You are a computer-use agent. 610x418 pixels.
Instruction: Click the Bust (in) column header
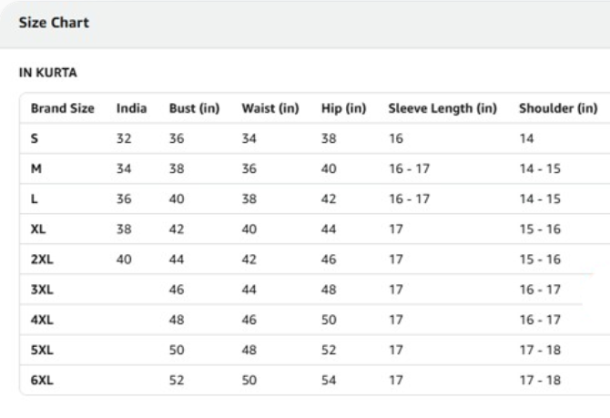pos(194,108)
